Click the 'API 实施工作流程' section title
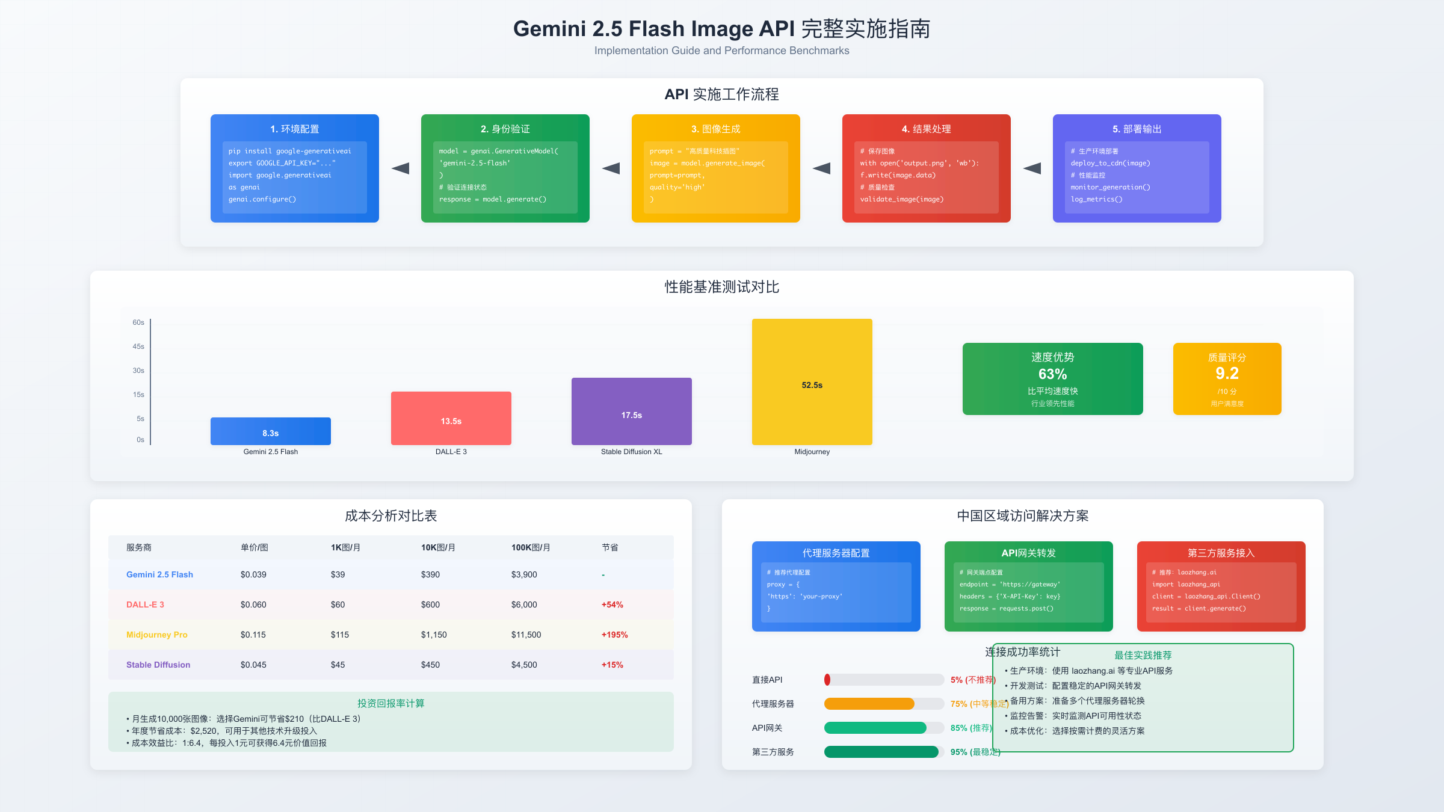The height and width of the screenshot is (812, 1444). pos(722,94)
